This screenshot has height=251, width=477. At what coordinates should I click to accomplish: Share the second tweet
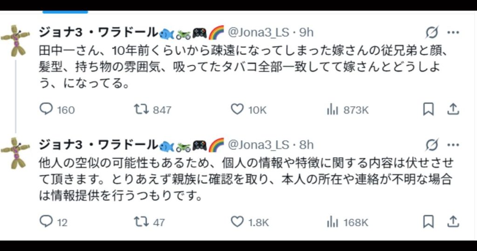click(x=452, y=222)
